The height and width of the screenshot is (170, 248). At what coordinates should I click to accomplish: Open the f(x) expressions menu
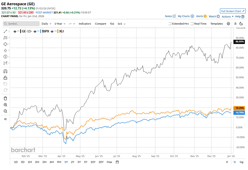112,24
